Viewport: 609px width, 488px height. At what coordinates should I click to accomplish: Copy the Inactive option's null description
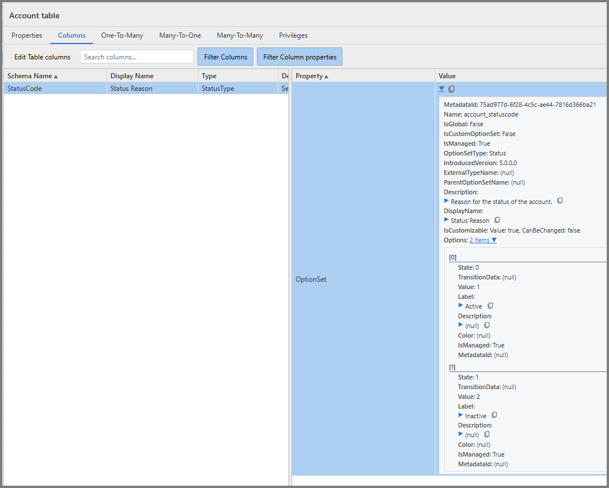(x=486, y=434)
